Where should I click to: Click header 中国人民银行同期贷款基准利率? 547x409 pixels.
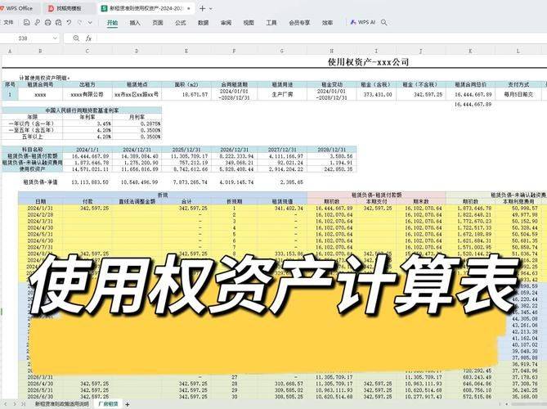82,110
